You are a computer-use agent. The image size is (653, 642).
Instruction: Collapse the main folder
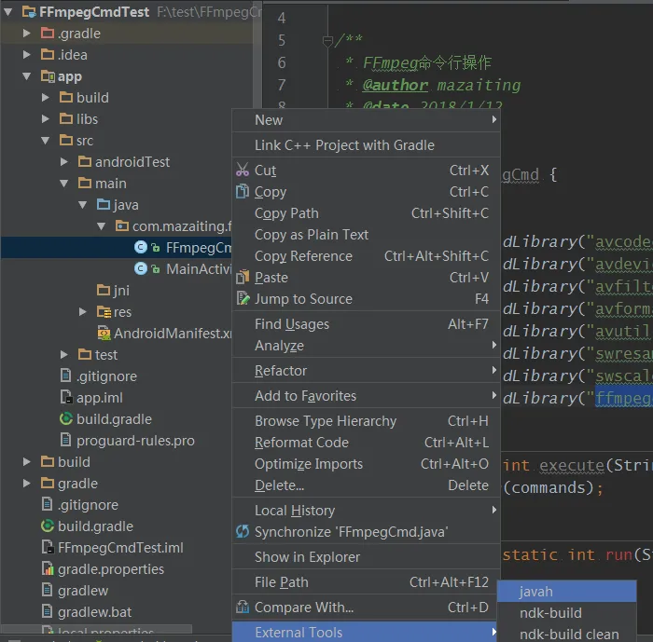coord(64,183)
